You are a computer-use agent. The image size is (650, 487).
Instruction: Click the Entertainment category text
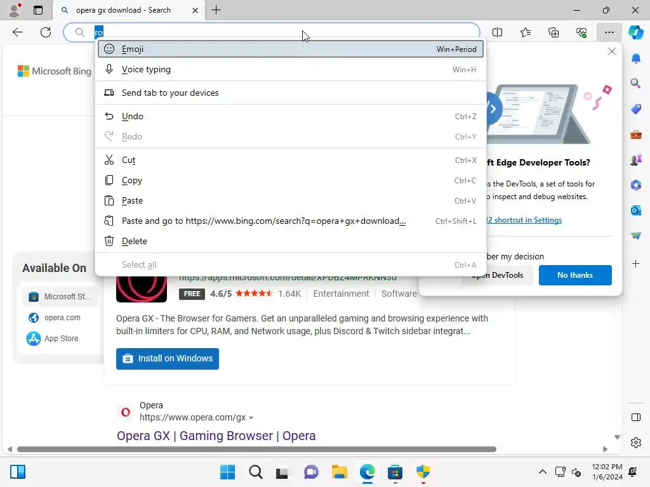341,294
